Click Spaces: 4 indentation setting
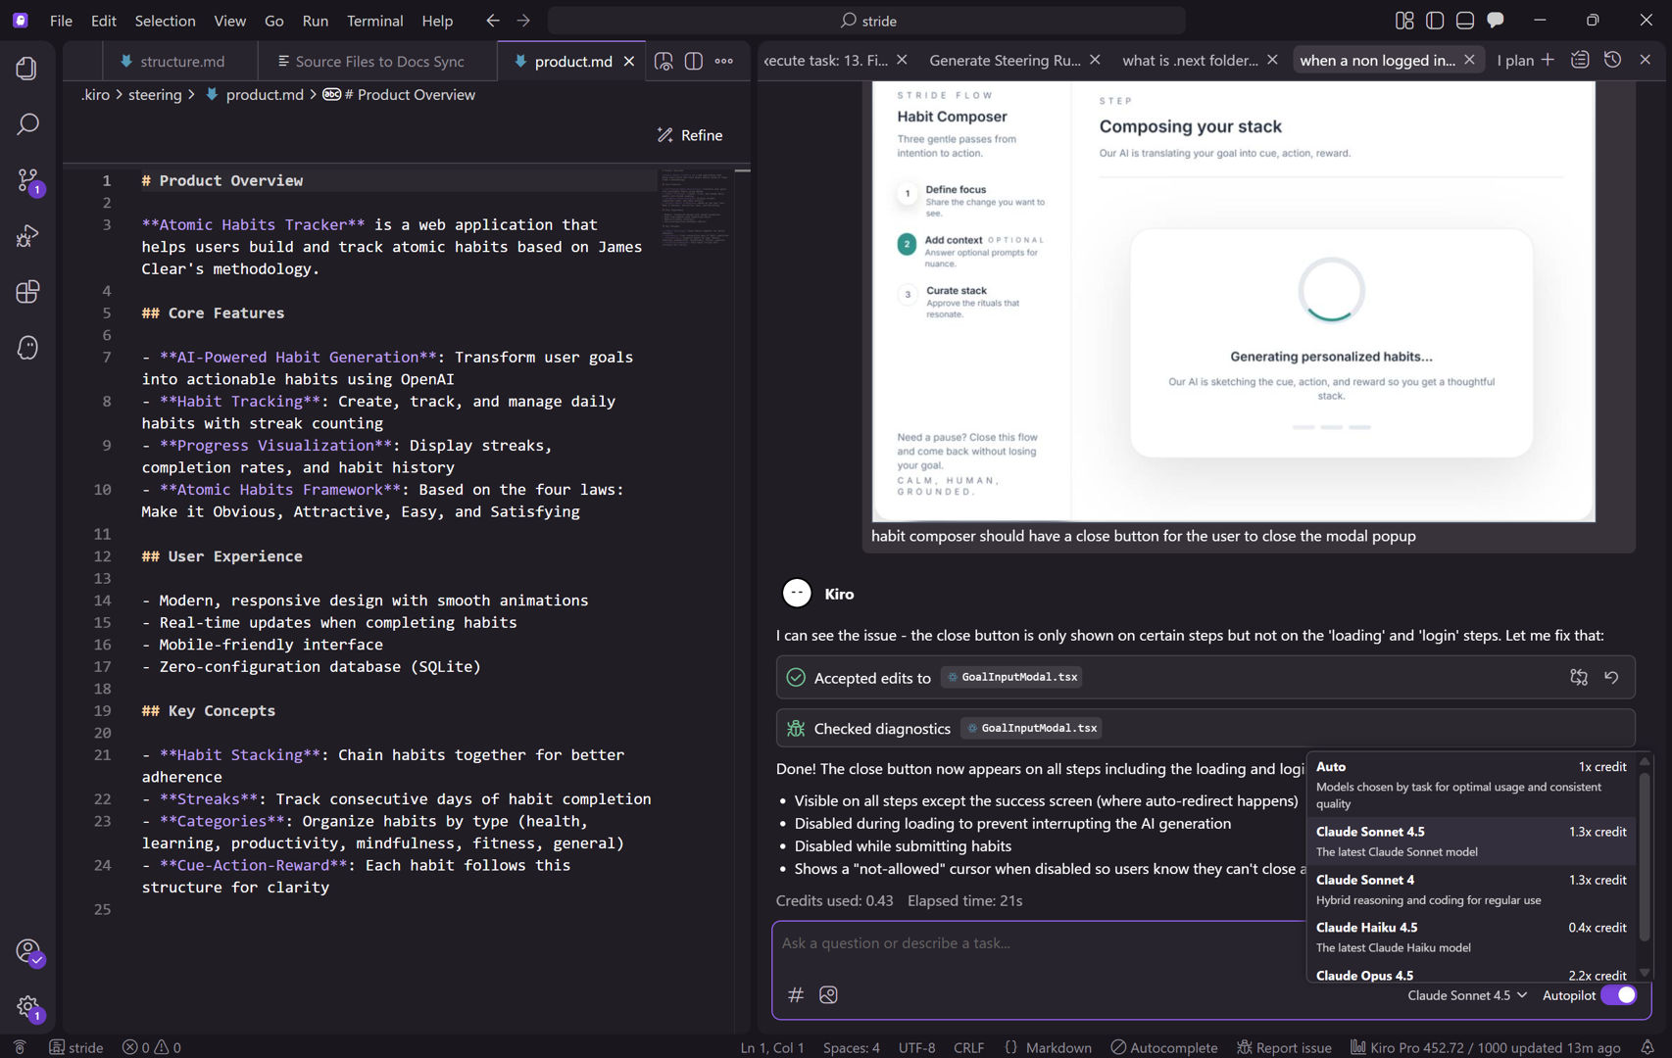Viewport: 1672px width, 1058px height. coord(852,1047)
